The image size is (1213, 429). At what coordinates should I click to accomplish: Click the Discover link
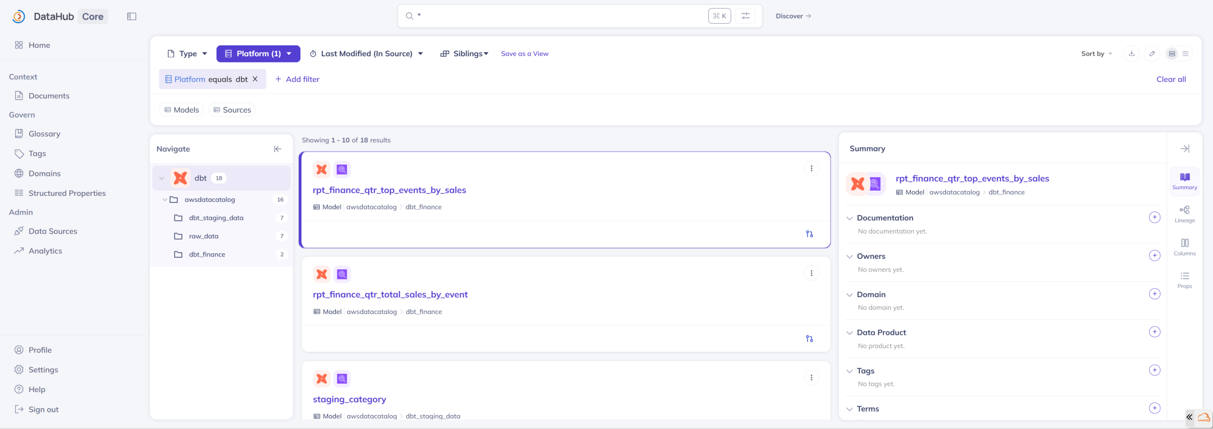(793, 16)
